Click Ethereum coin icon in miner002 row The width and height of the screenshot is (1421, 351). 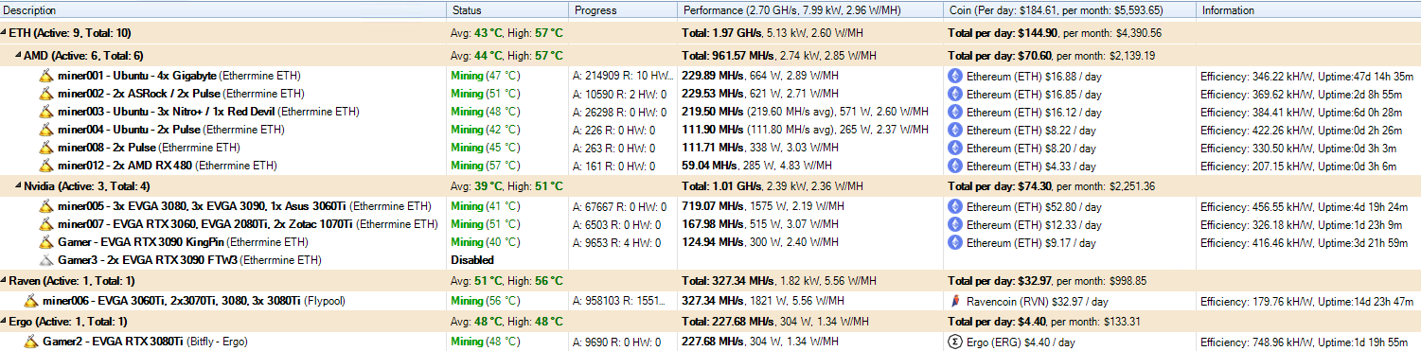coord(955,94)
